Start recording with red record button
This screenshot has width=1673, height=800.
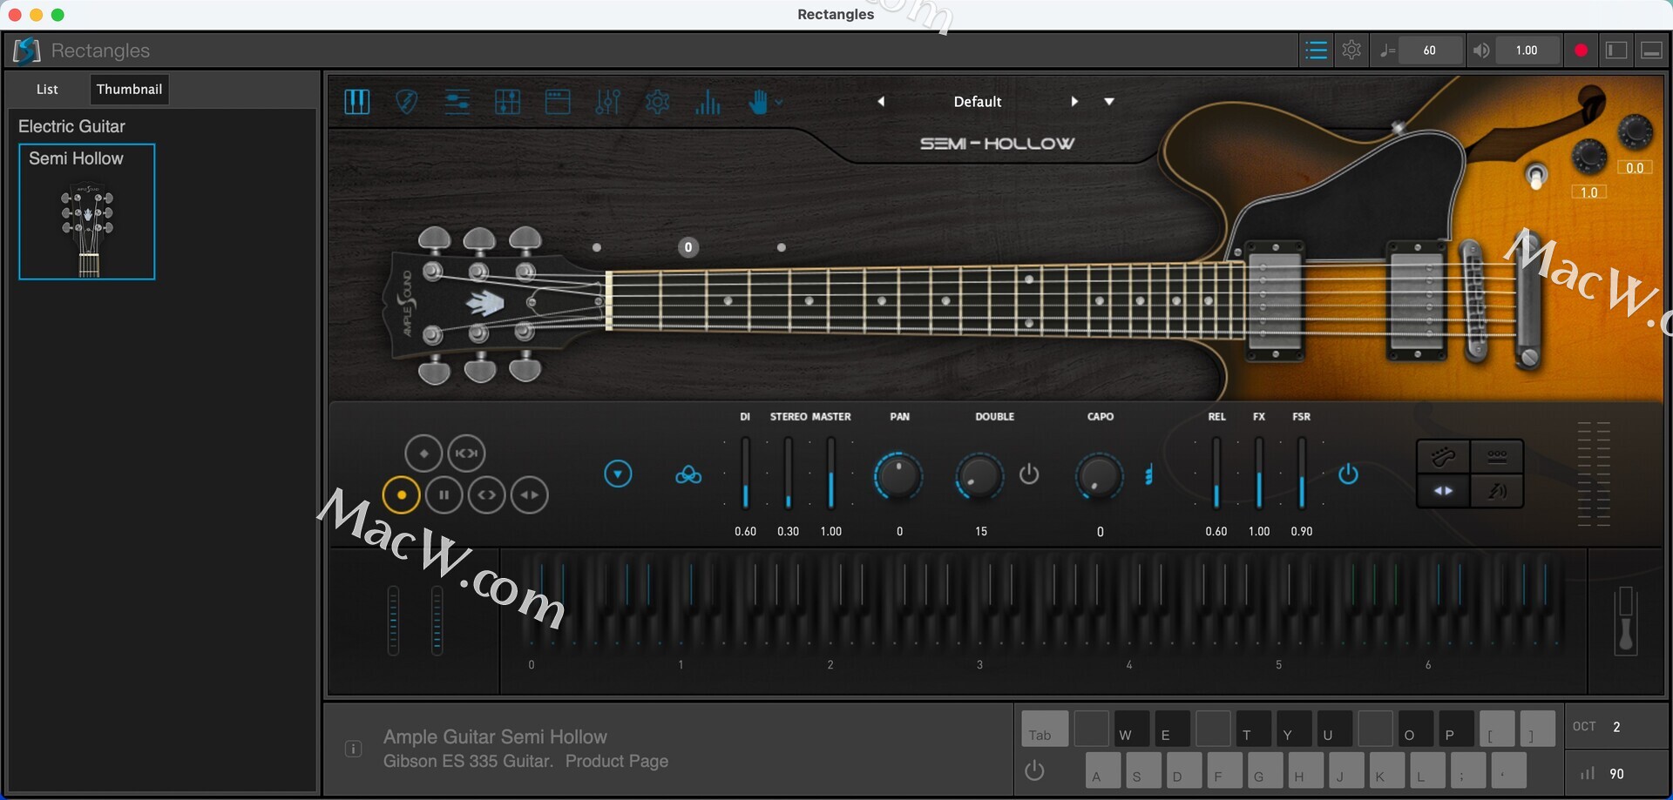click(1581, 50)
